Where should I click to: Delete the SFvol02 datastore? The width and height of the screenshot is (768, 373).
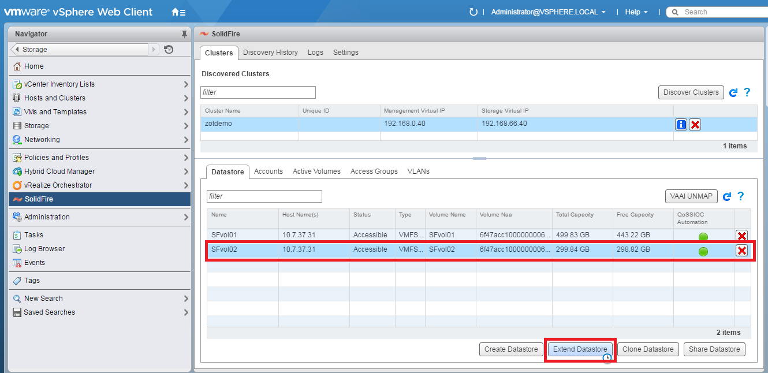pyautogui.click(x=742, y=250)
